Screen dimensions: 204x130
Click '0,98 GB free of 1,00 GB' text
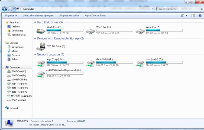(x=58, y=76)
